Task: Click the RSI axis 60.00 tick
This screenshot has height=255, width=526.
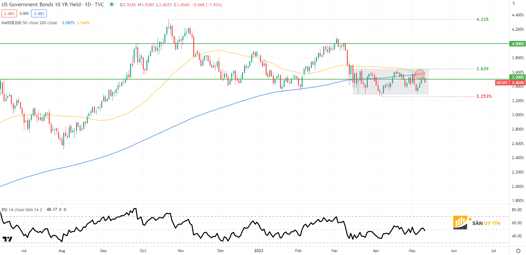Action: [517, 223]
